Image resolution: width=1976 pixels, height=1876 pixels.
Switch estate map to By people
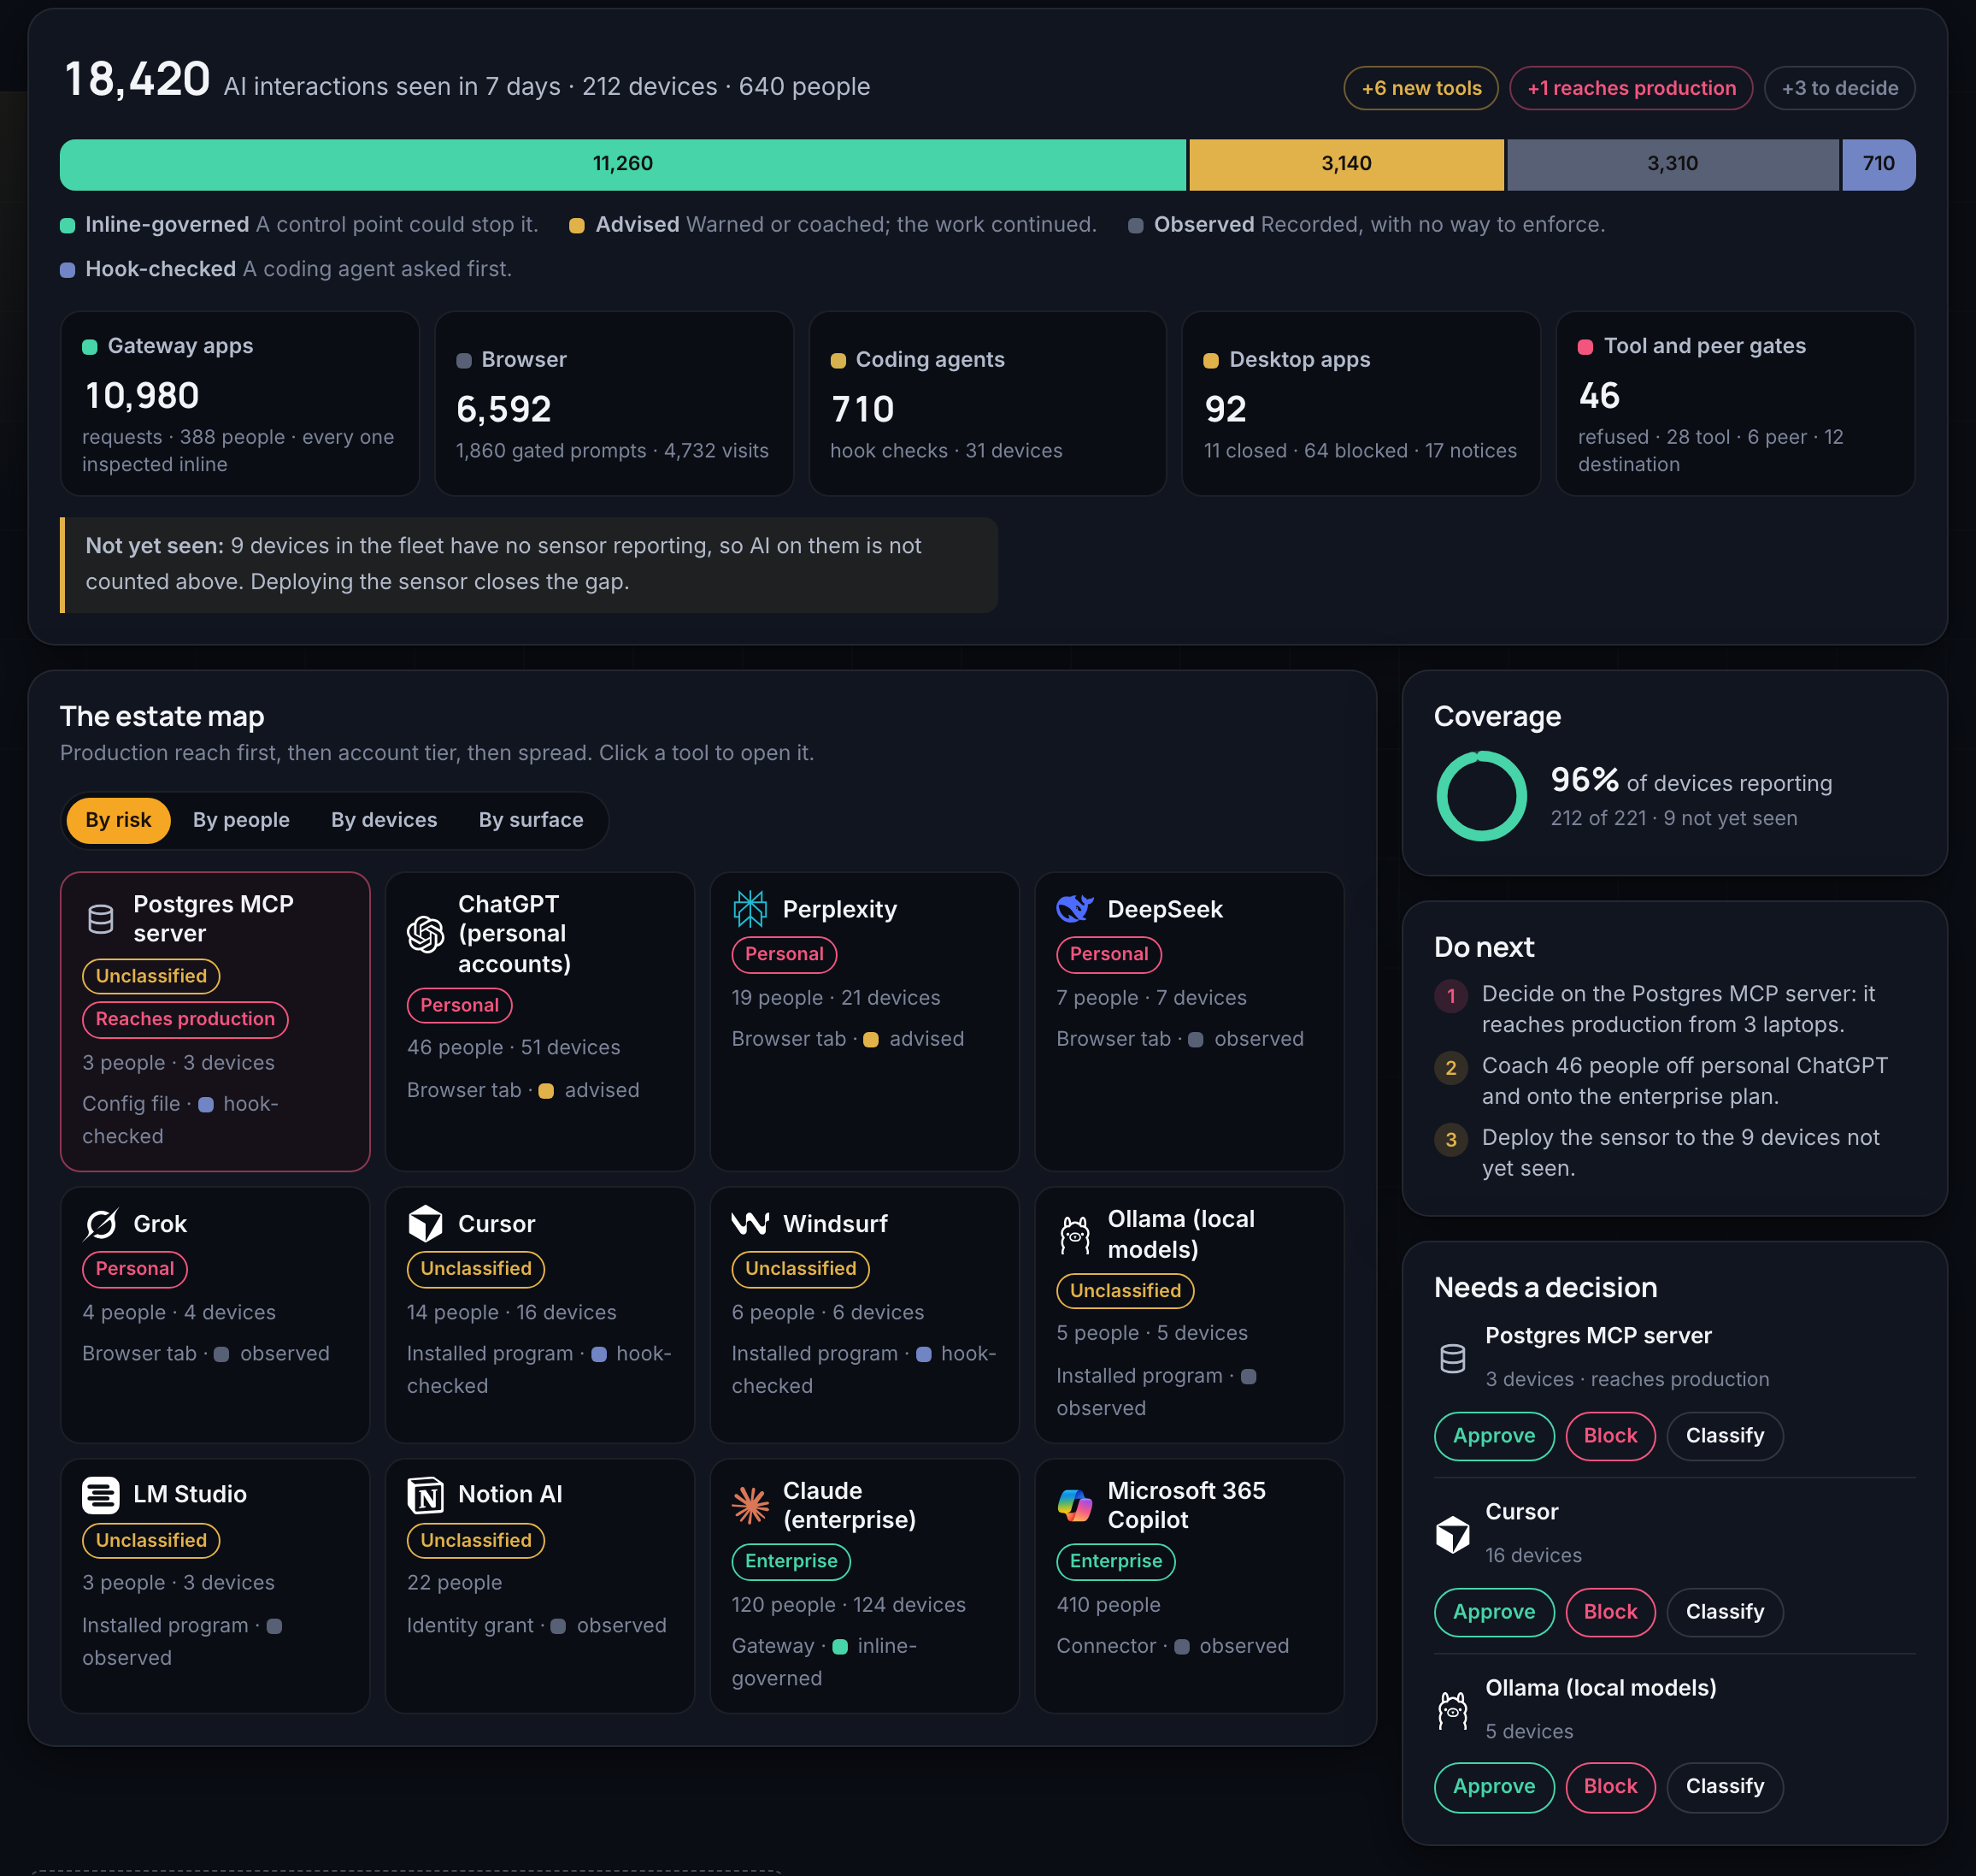(241, 820)
